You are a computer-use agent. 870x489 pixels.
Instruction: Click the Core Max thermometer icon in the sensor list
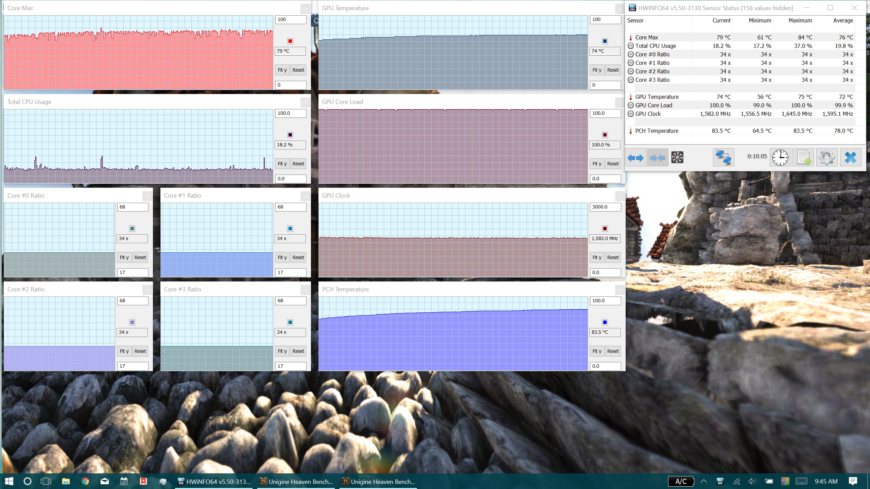(631, 38)
